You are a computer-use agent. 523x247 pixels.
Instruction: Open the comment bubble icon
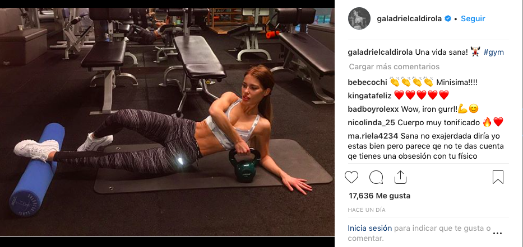click(376, 177)
